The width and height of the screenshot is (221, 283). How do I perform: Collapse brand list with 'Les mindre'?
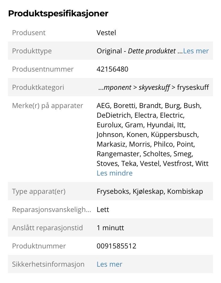(115, 173)
